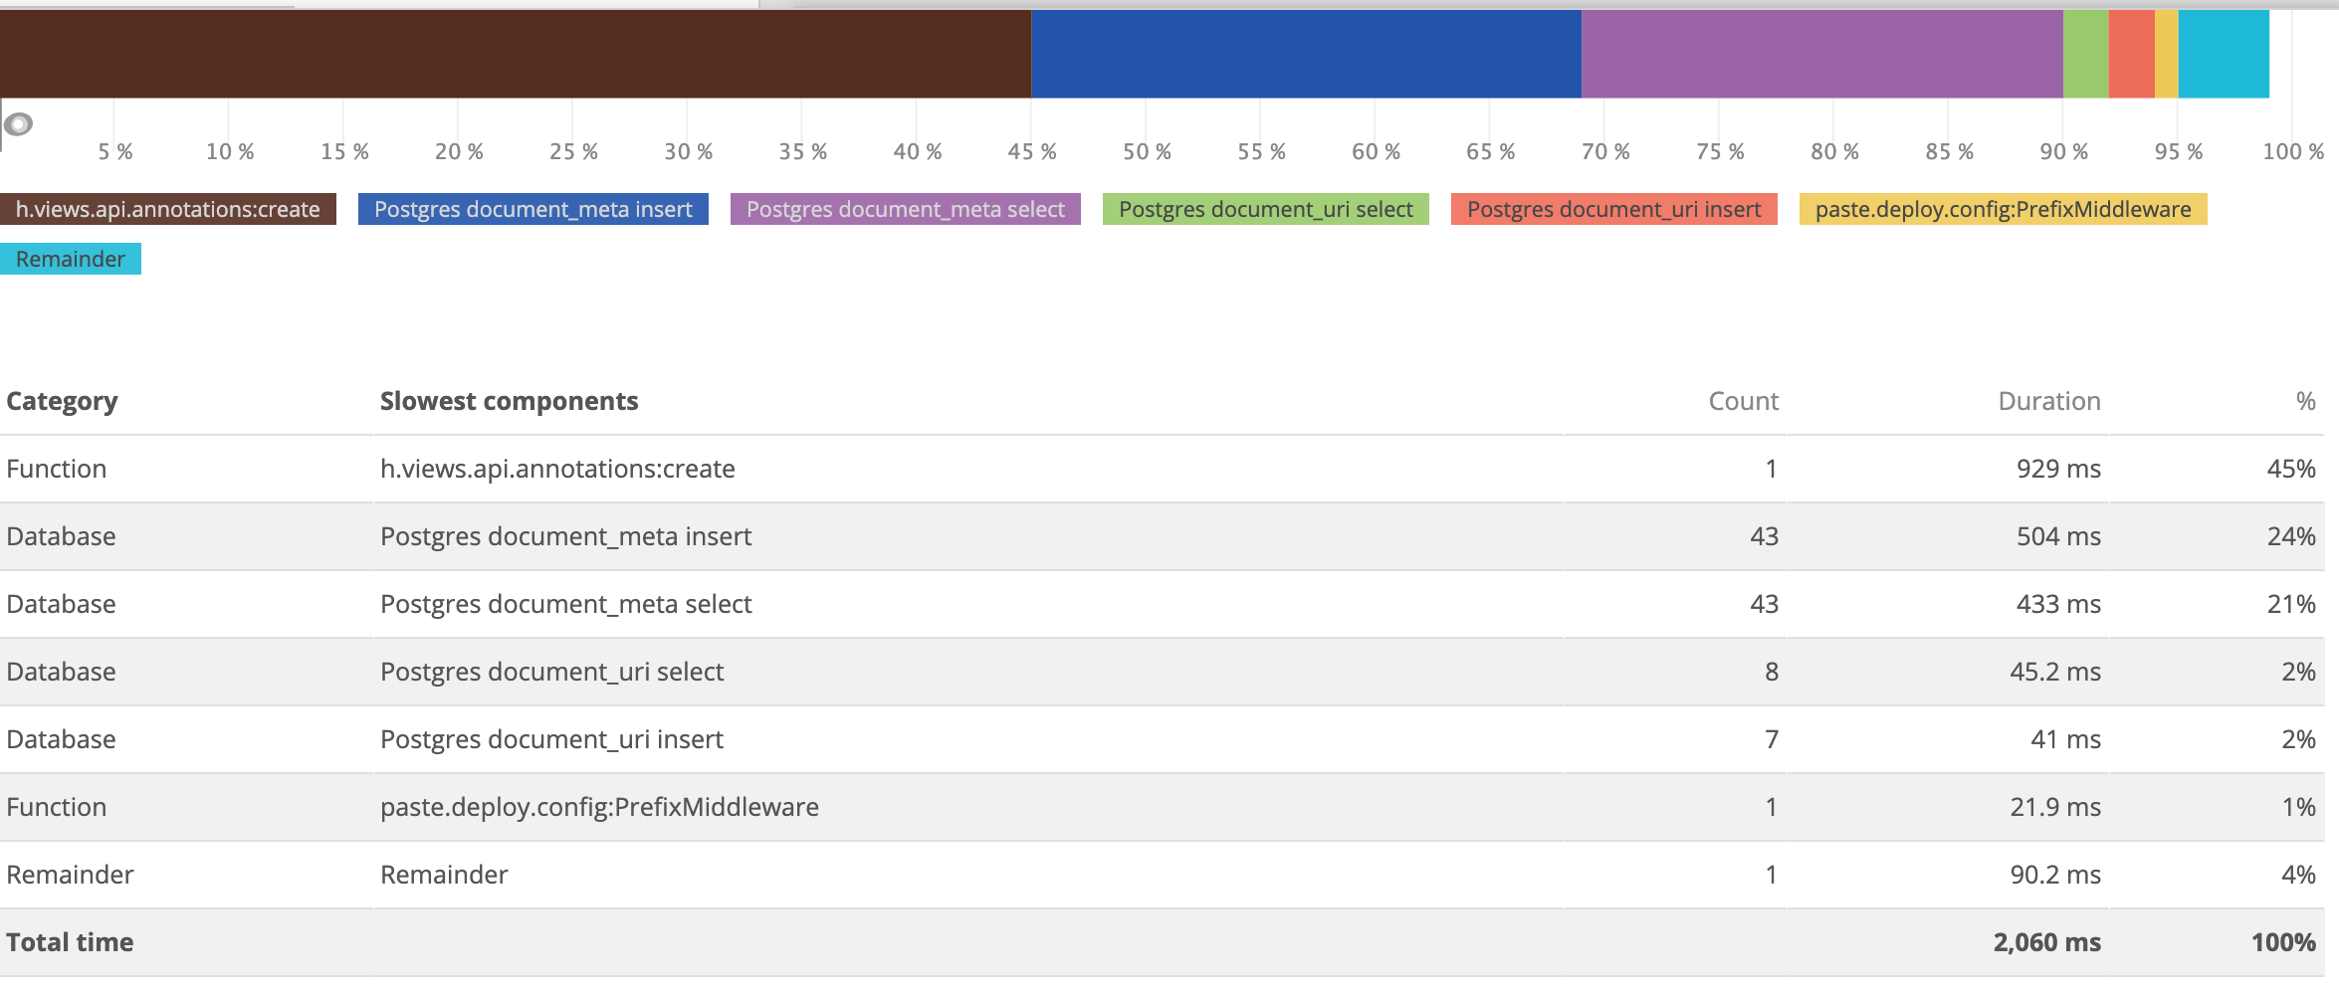The height and width of the screenshot is (991, 2339).
Task: Toggle the Postgres document_meta insert legend chip
Action: [x=532, y=209]
